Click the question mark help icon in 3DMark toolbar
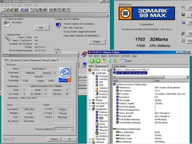Image resolution: width=192 pixels, height=144 pixels. click(x=68, y=10)
